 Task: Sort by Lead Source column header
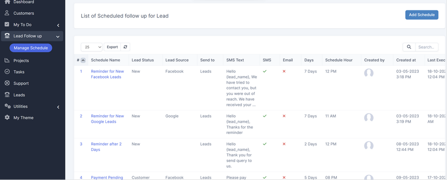177,60
